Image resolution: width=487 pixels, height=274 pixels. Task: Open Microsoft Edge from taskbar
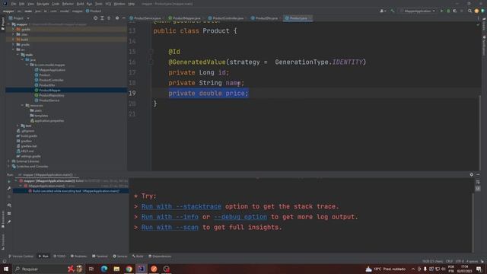pyautogui.click(x=103, y=269)
